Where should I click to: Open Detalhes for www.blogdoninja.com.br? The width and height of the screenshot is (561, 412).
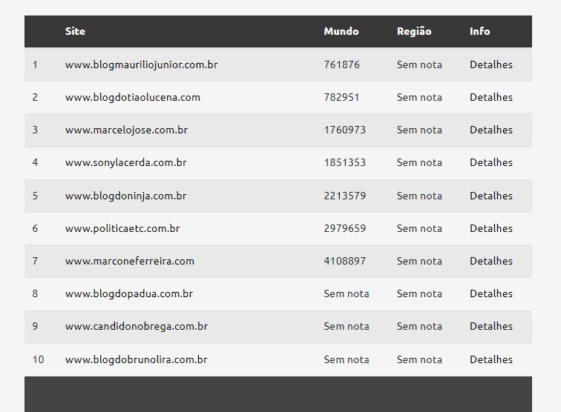pos(491,196)
